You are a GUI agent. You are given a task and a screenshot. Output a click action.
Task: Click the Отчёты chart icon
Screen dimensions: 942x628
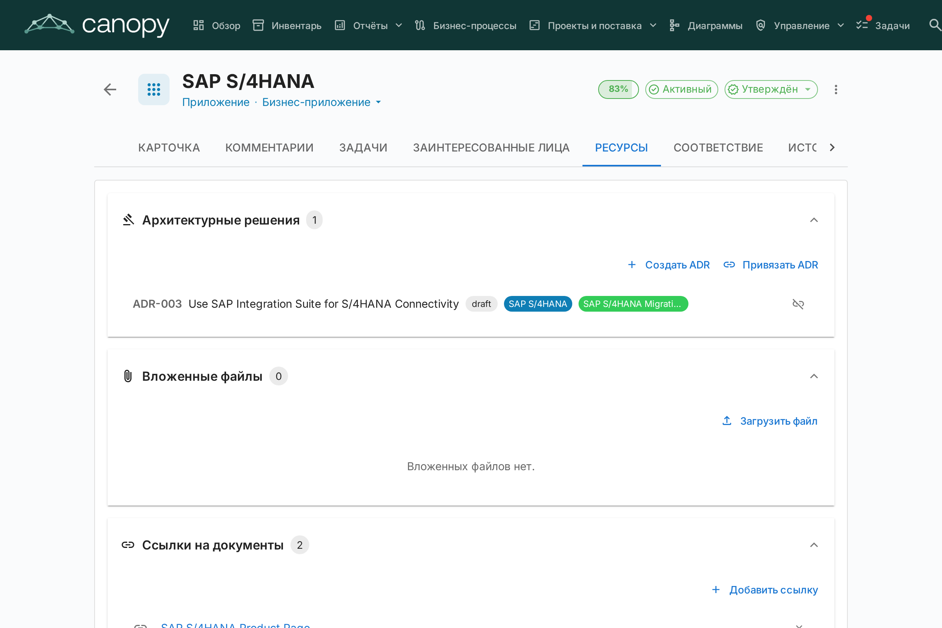click(340, 25)
